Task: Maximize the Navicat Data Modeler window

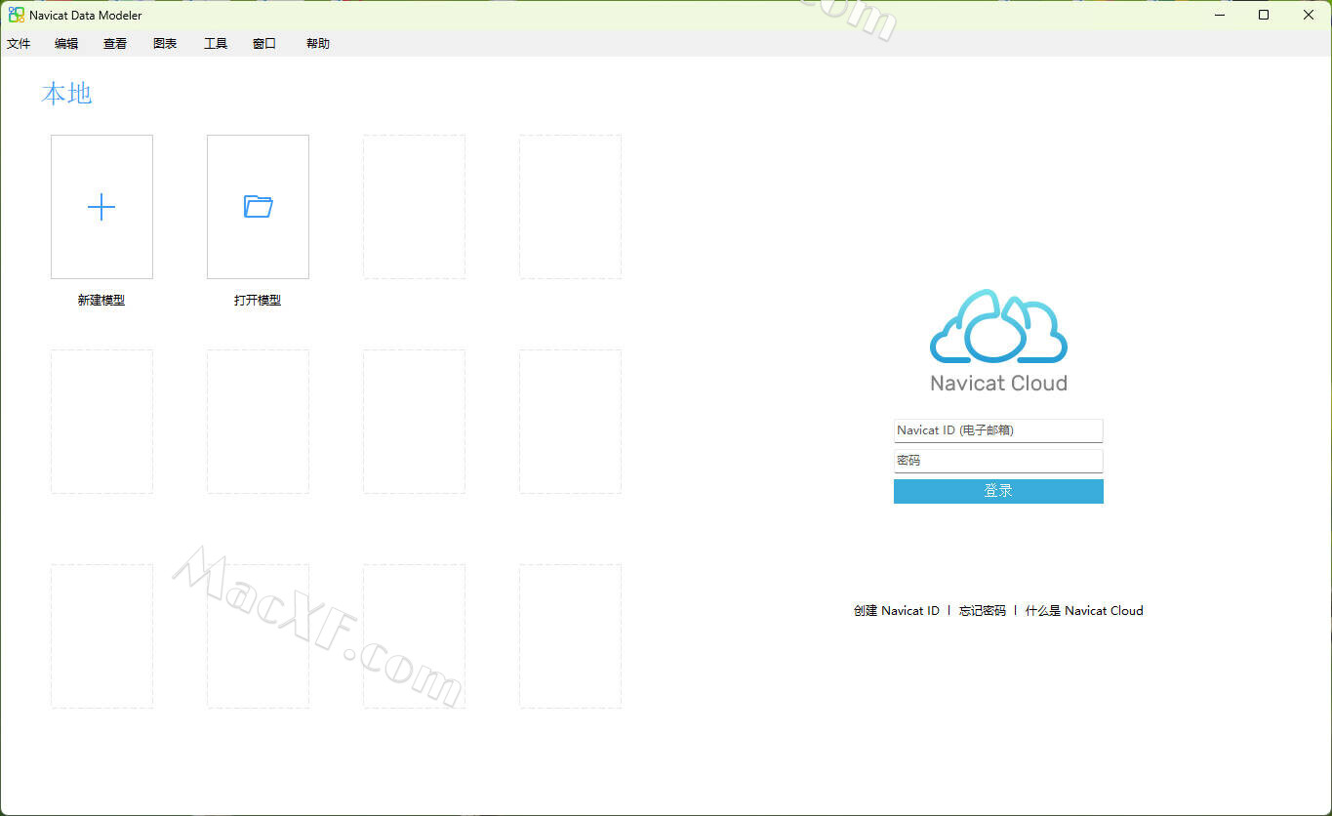Action: pyautogui.click(x=1264, y=15)
